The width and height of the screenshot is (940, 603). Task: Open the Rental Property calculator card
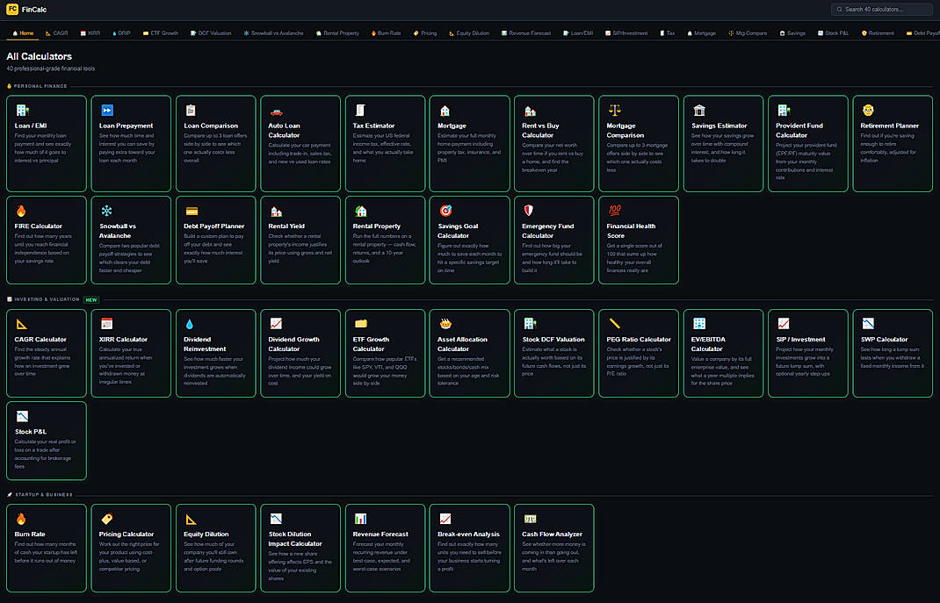[385, 240]
